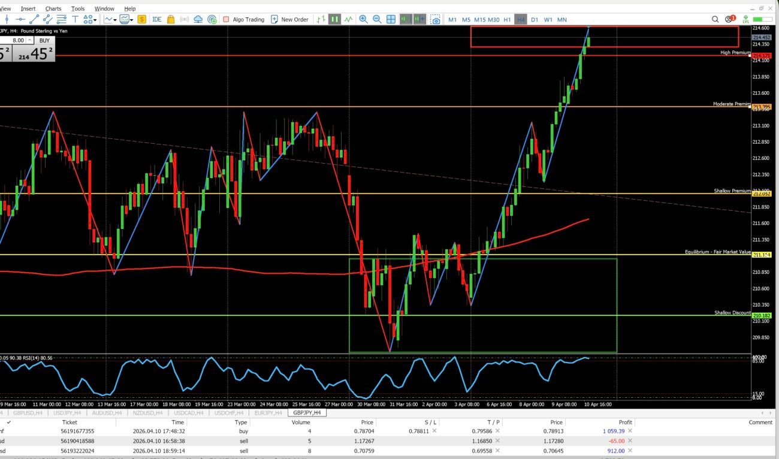Enable chart auto-scroll to latest bar
779x459 pixels.
click(x=406, y=19)
